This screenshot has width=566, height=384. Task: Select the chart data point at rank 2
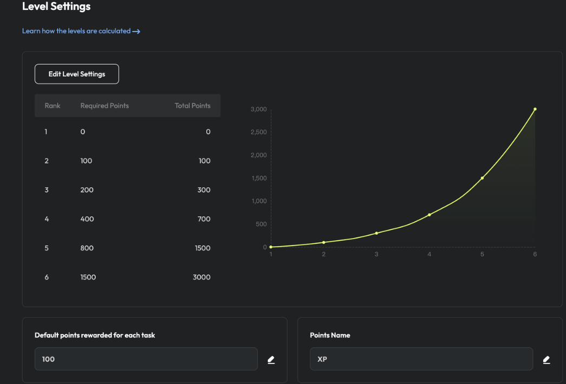click(324, 242)
